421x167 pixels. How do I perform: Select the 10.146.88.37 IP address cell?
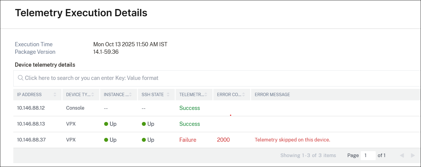pyautogui.click(x=31, y=140)
